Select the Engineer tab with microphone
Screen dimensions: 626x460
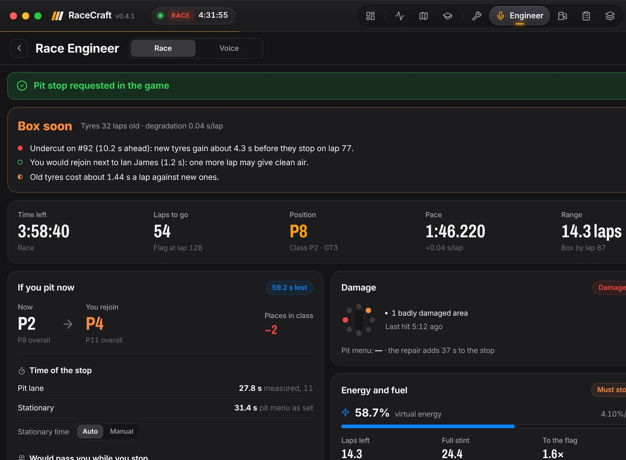520,16
